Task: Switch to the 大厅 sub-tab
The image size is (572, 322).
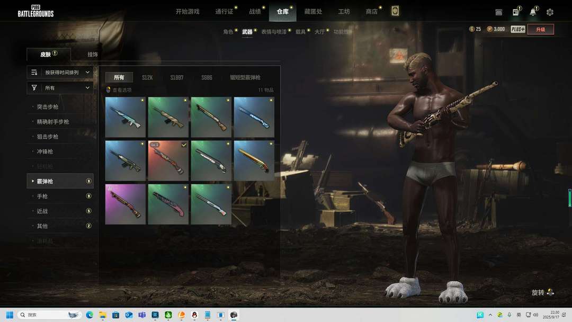Action: point(319,32)
